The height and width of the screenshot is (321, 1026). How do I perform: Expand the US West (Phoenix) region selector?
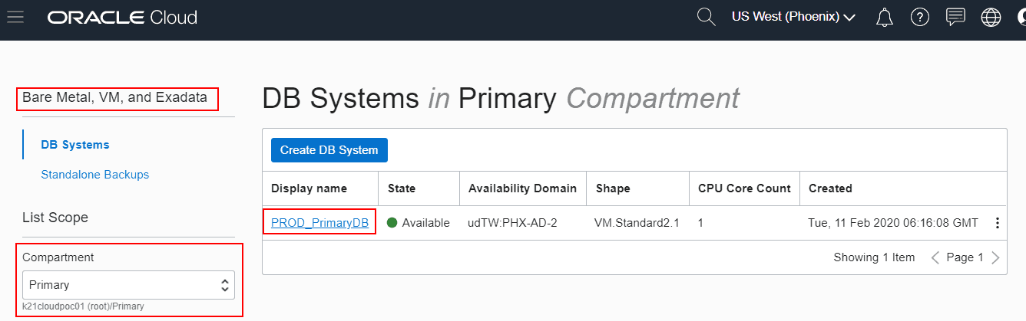(x=793, y=17)
